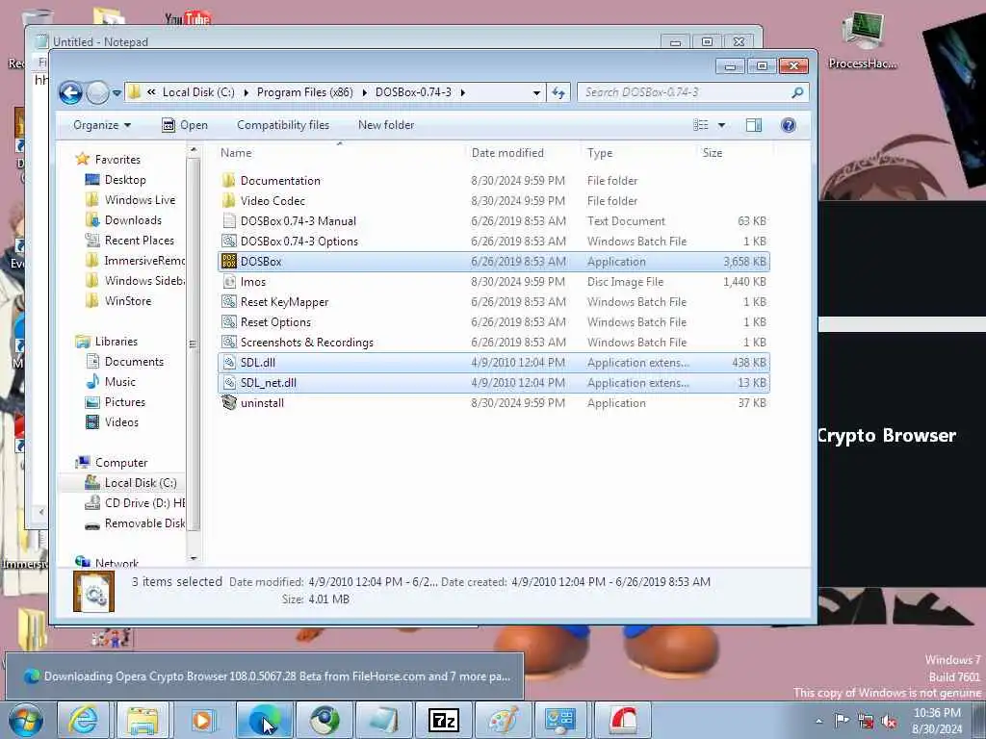Show hidden tray icons arrow
Image resolution: width=986 pixels, height=739 pixels.
click(x=818, y=721)
